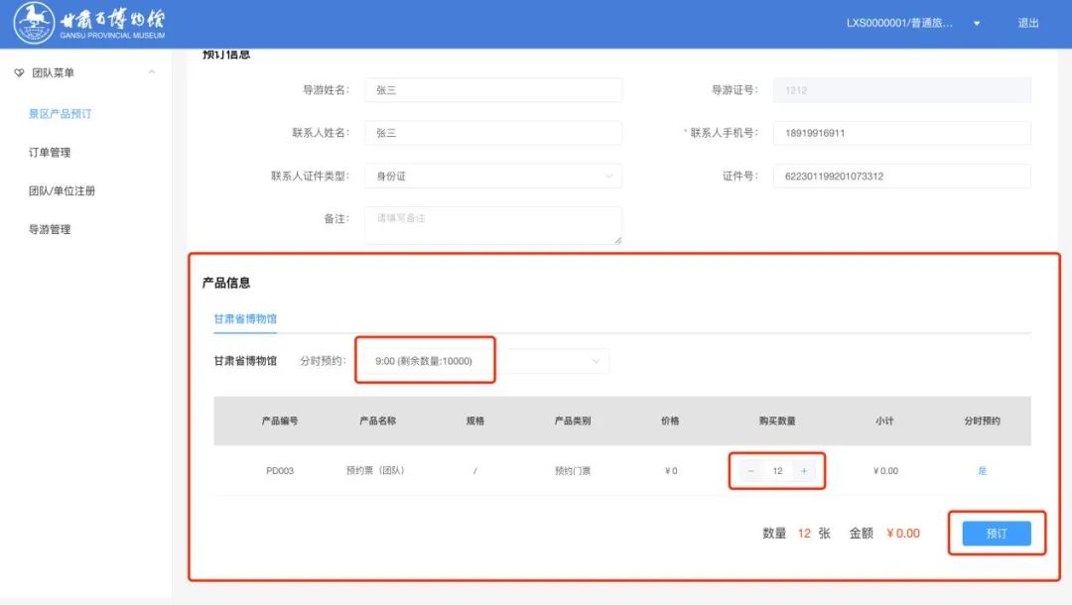This screenshot has width=1072, height=605.
Task: Focus the 导游姓名 input field
Action: [x=493, y=90]
